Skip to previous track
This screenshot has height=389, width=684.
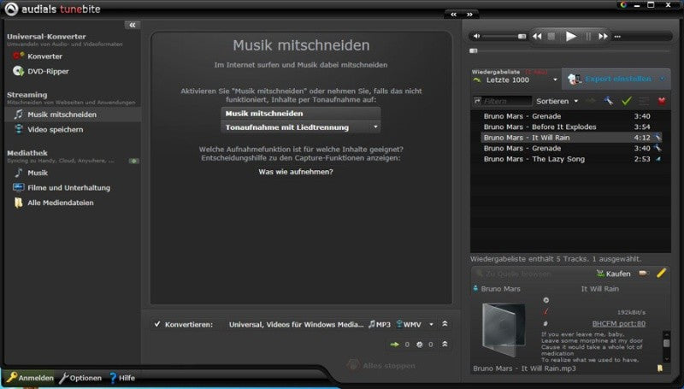(x=537, y=36)
